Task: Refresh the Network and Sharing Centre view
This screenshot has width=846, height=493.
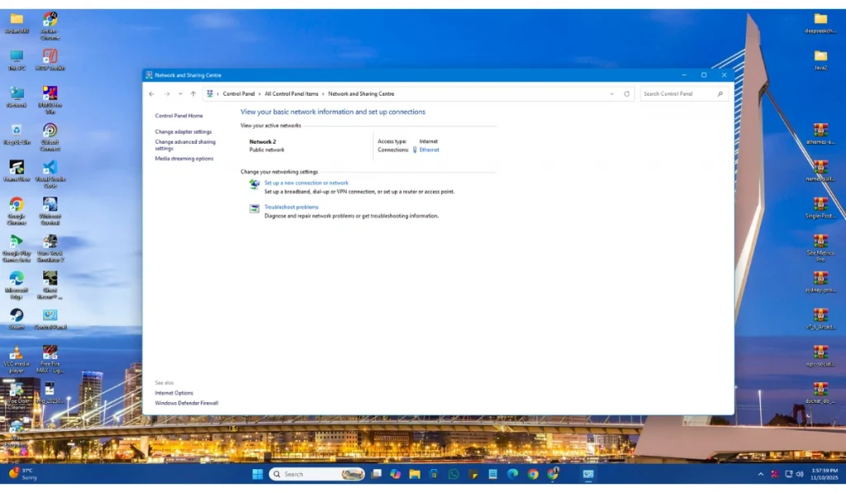Action: [627, 94]
